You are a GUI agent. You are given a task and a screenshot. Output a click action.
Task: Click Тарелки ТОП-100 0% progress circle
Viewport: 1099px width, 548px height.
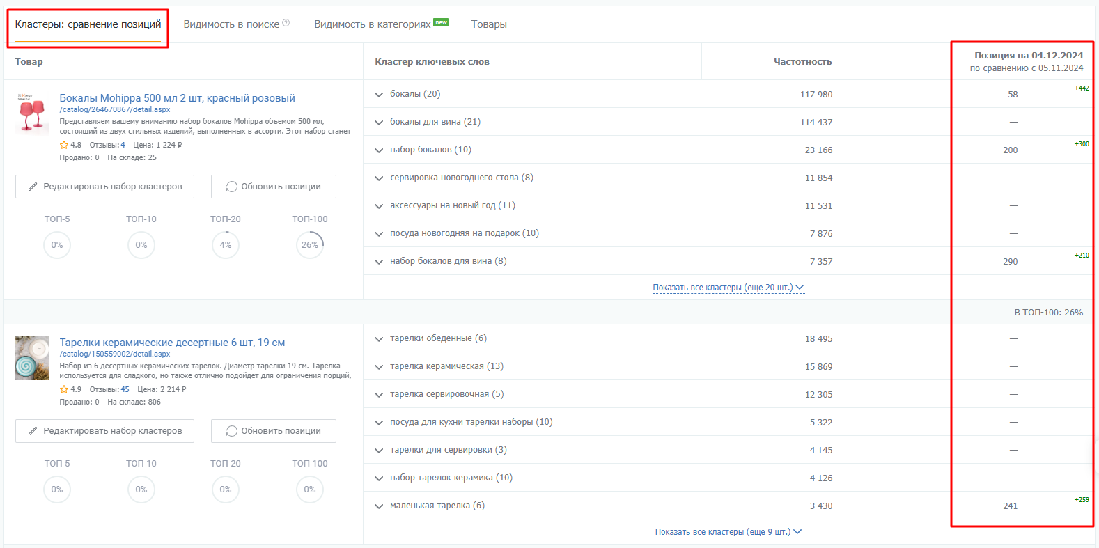(310, 490)
